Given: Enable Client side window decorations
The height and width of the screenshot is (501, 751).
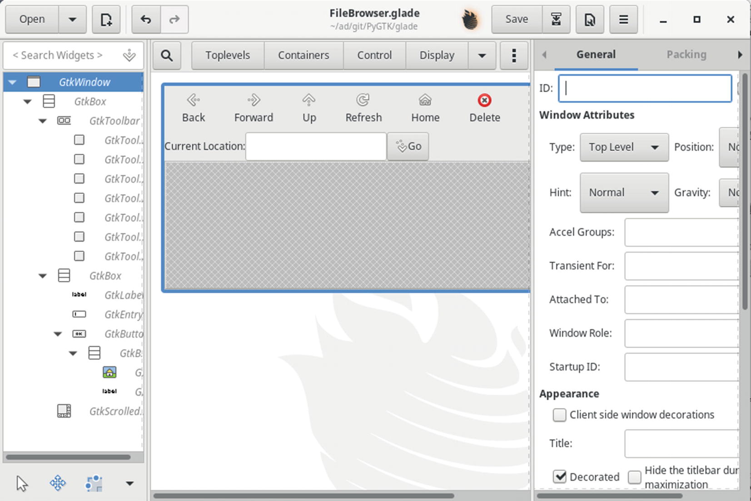Looking at the screenshot, I should [x=559, y=415].
